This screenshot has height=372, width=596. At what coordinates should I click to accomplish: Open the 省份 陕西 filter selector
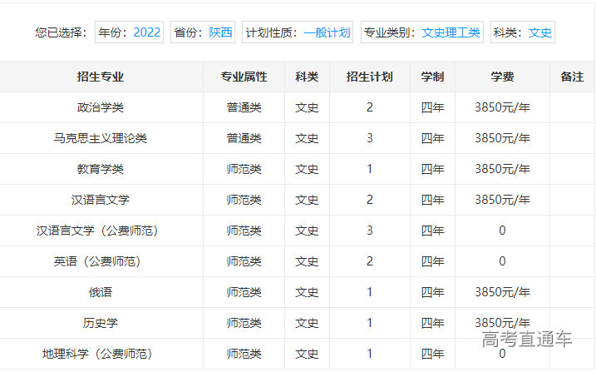pos(203,32)
